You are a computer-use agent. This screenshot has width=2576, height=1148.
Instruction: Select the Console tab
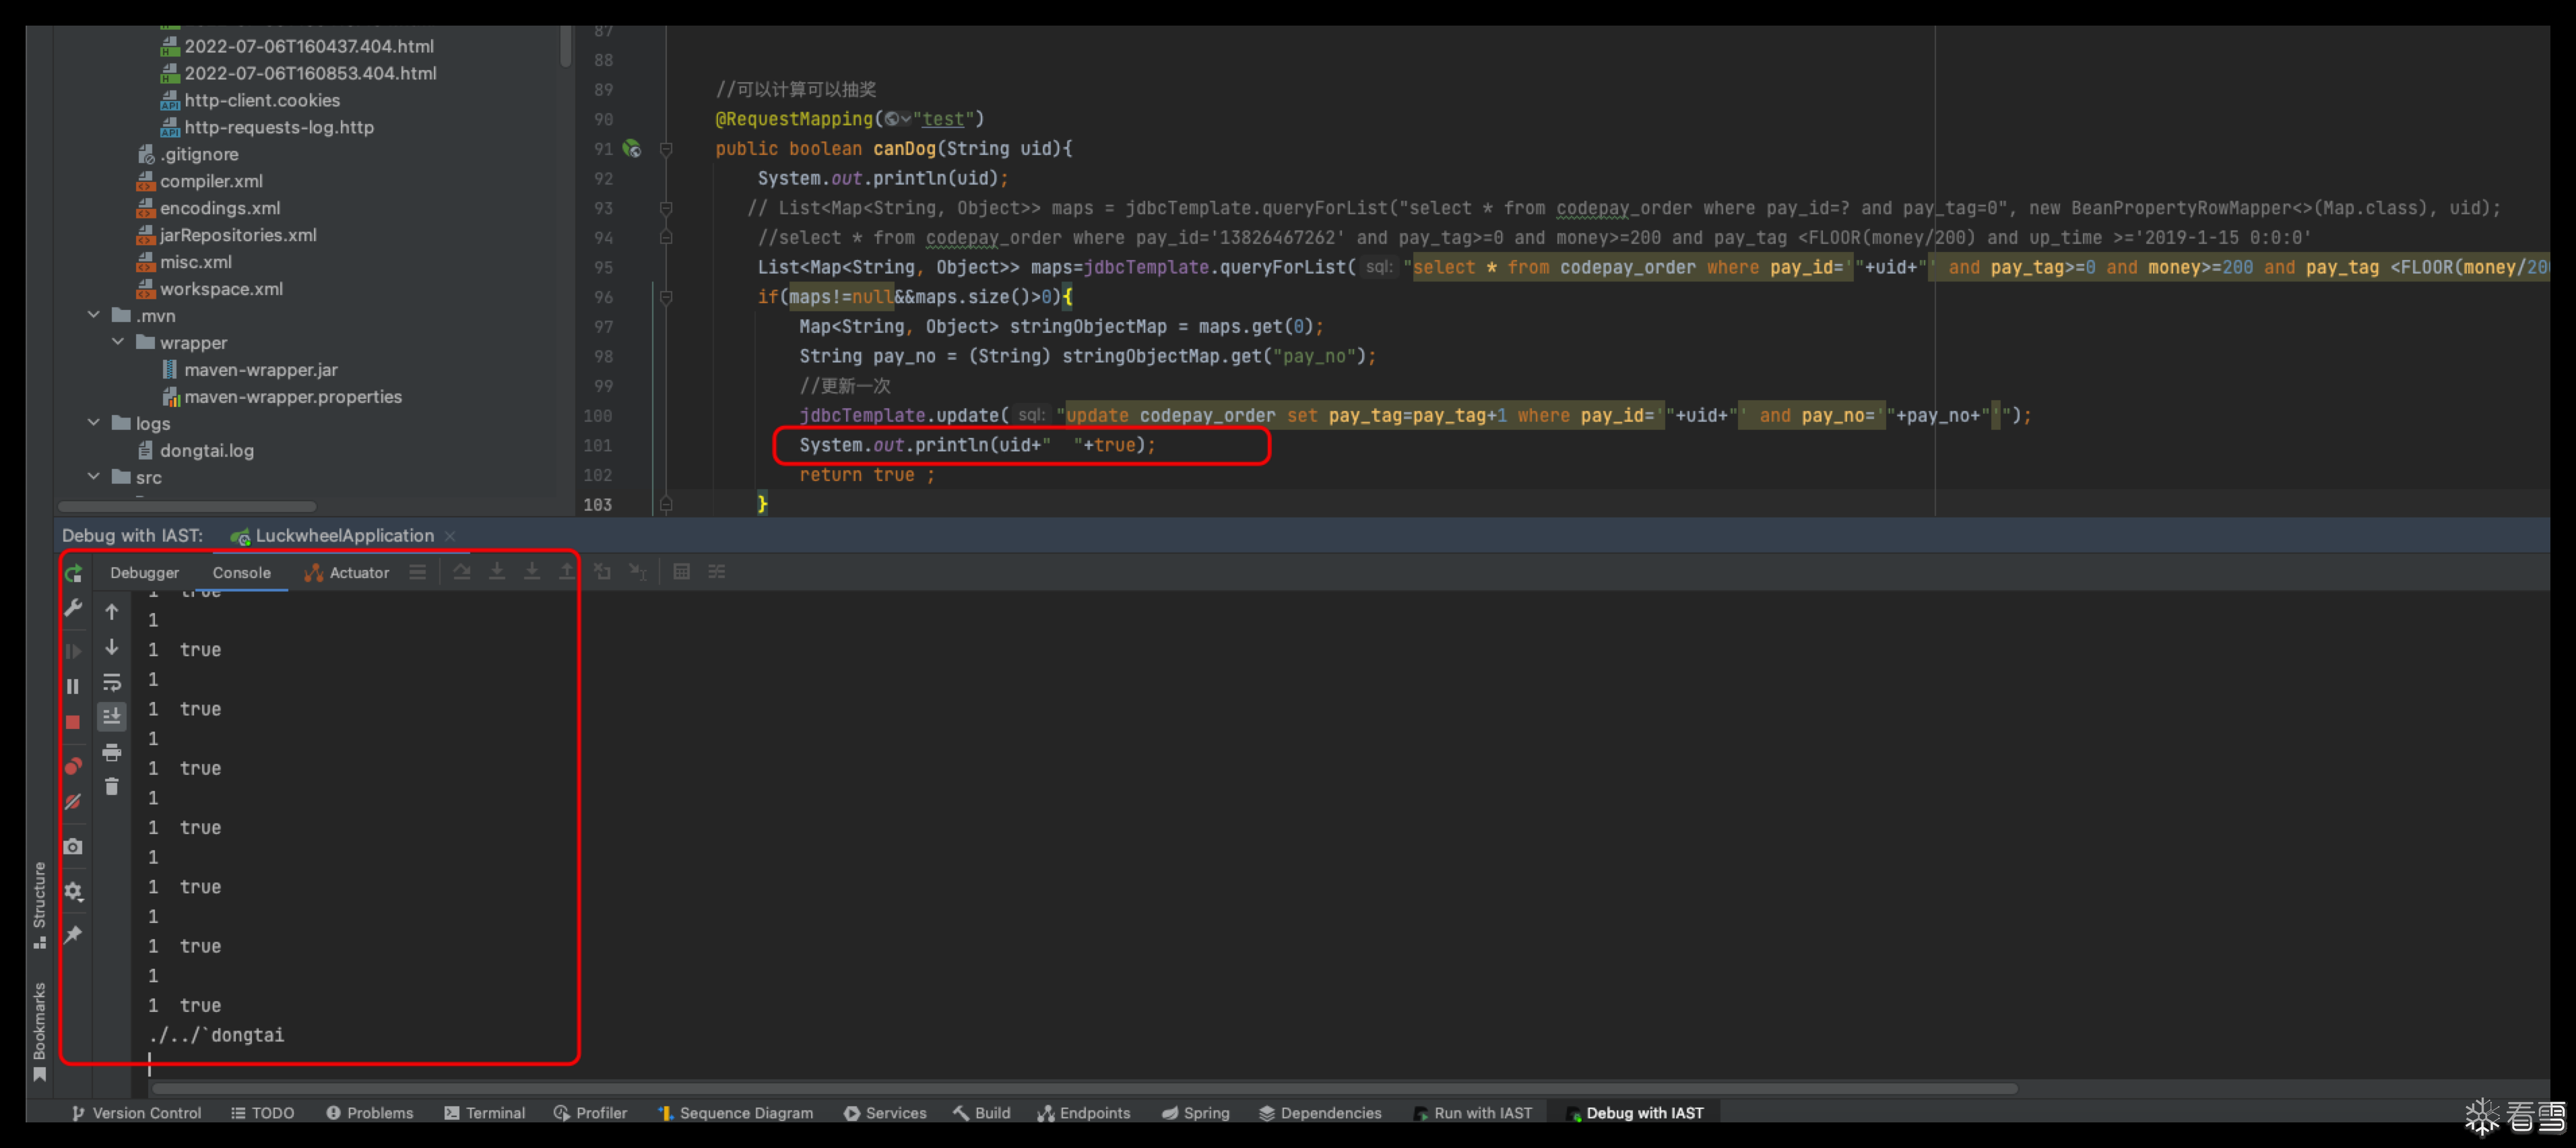click(x=242, y=572)
